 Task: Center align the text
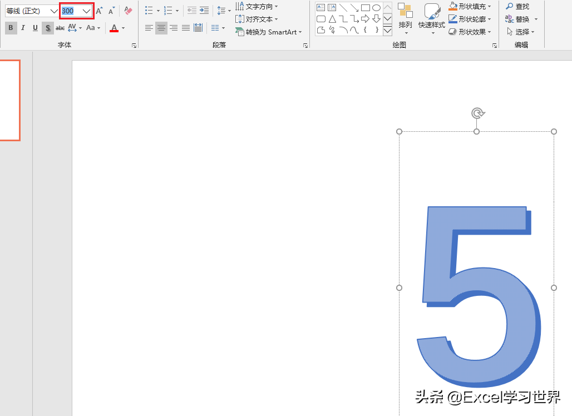click(x=161, y=28)
